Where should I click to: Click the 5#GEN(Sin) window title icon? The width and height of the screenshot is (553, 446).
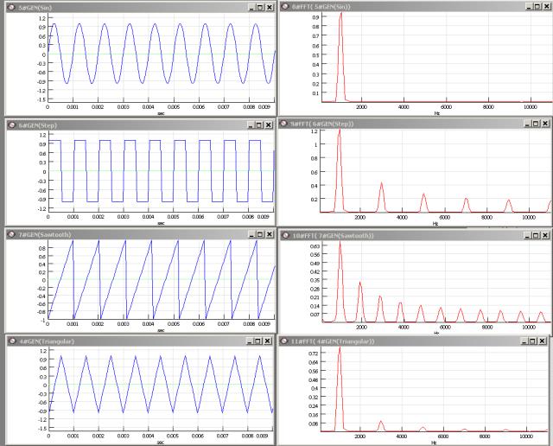pos(11,7)
